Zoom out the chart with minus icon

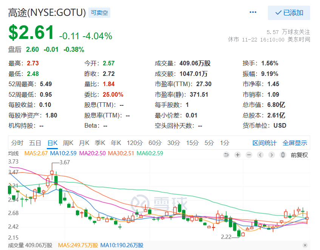(x=249, y=155)
